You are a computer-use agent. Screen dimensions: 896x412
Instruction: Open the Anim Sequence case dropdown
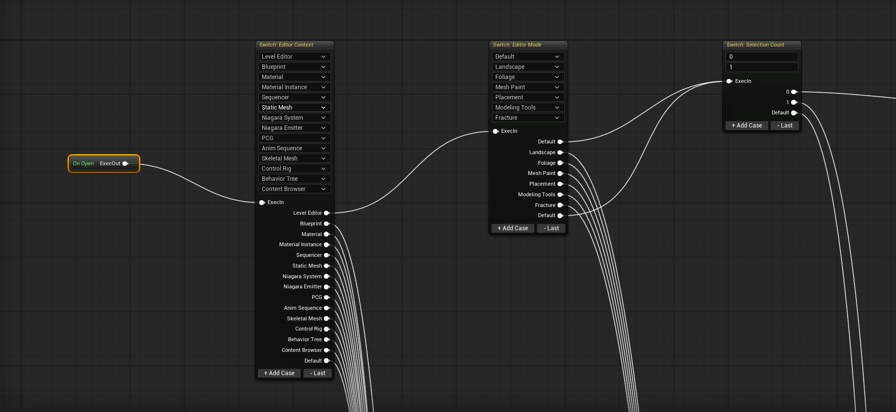(x=294, y=148)
